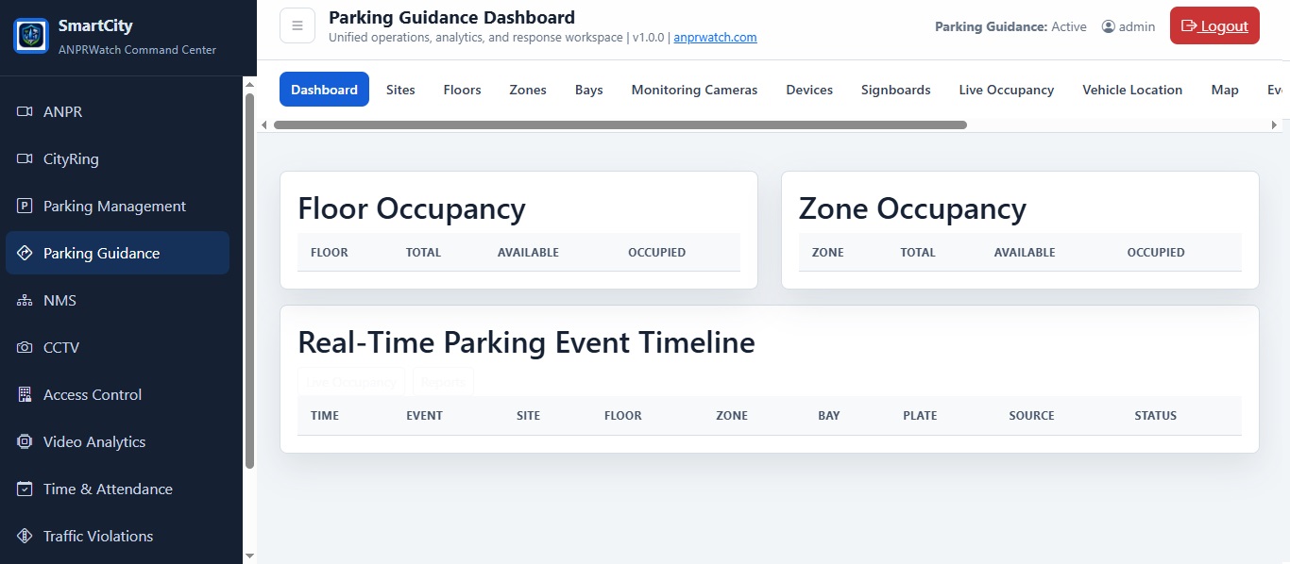The height and width of the screenshot is (564, 1290).
Task: Click the Parking Management P icon
Action: (x=25, y=206)
